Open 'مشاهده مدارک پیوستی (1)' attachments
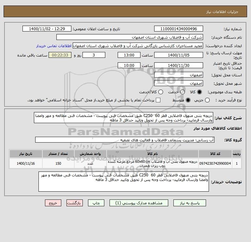 coord(139,203)
